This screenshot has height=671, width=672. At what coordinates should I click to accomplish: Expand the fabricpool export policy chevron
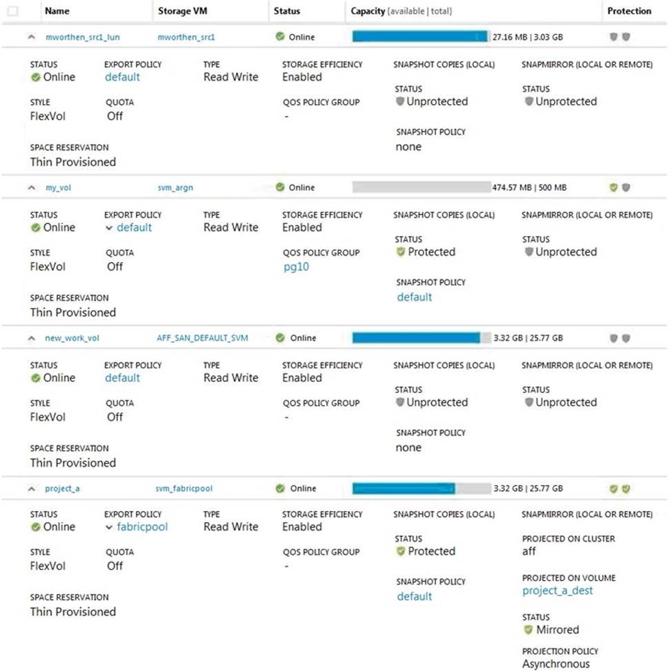tap(109, 528)
